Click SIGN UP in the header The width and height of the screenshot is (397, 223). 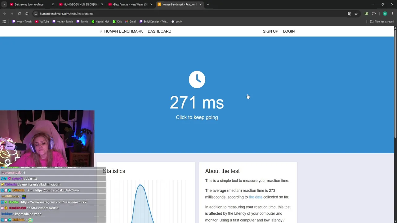click(x=270, y=31)
